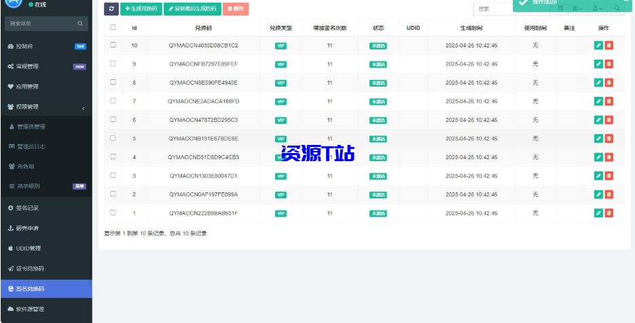Open UDID管理 in the sidebar
The image size is (635, 323).
(46, 249)
